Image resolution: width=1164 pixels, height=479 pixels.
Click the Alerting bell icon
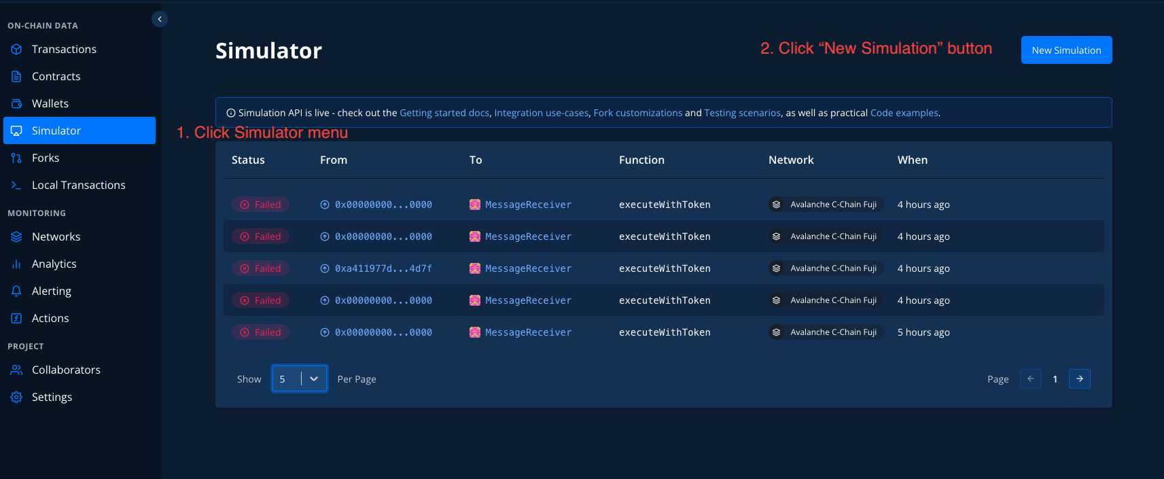[x=17, y=291]
